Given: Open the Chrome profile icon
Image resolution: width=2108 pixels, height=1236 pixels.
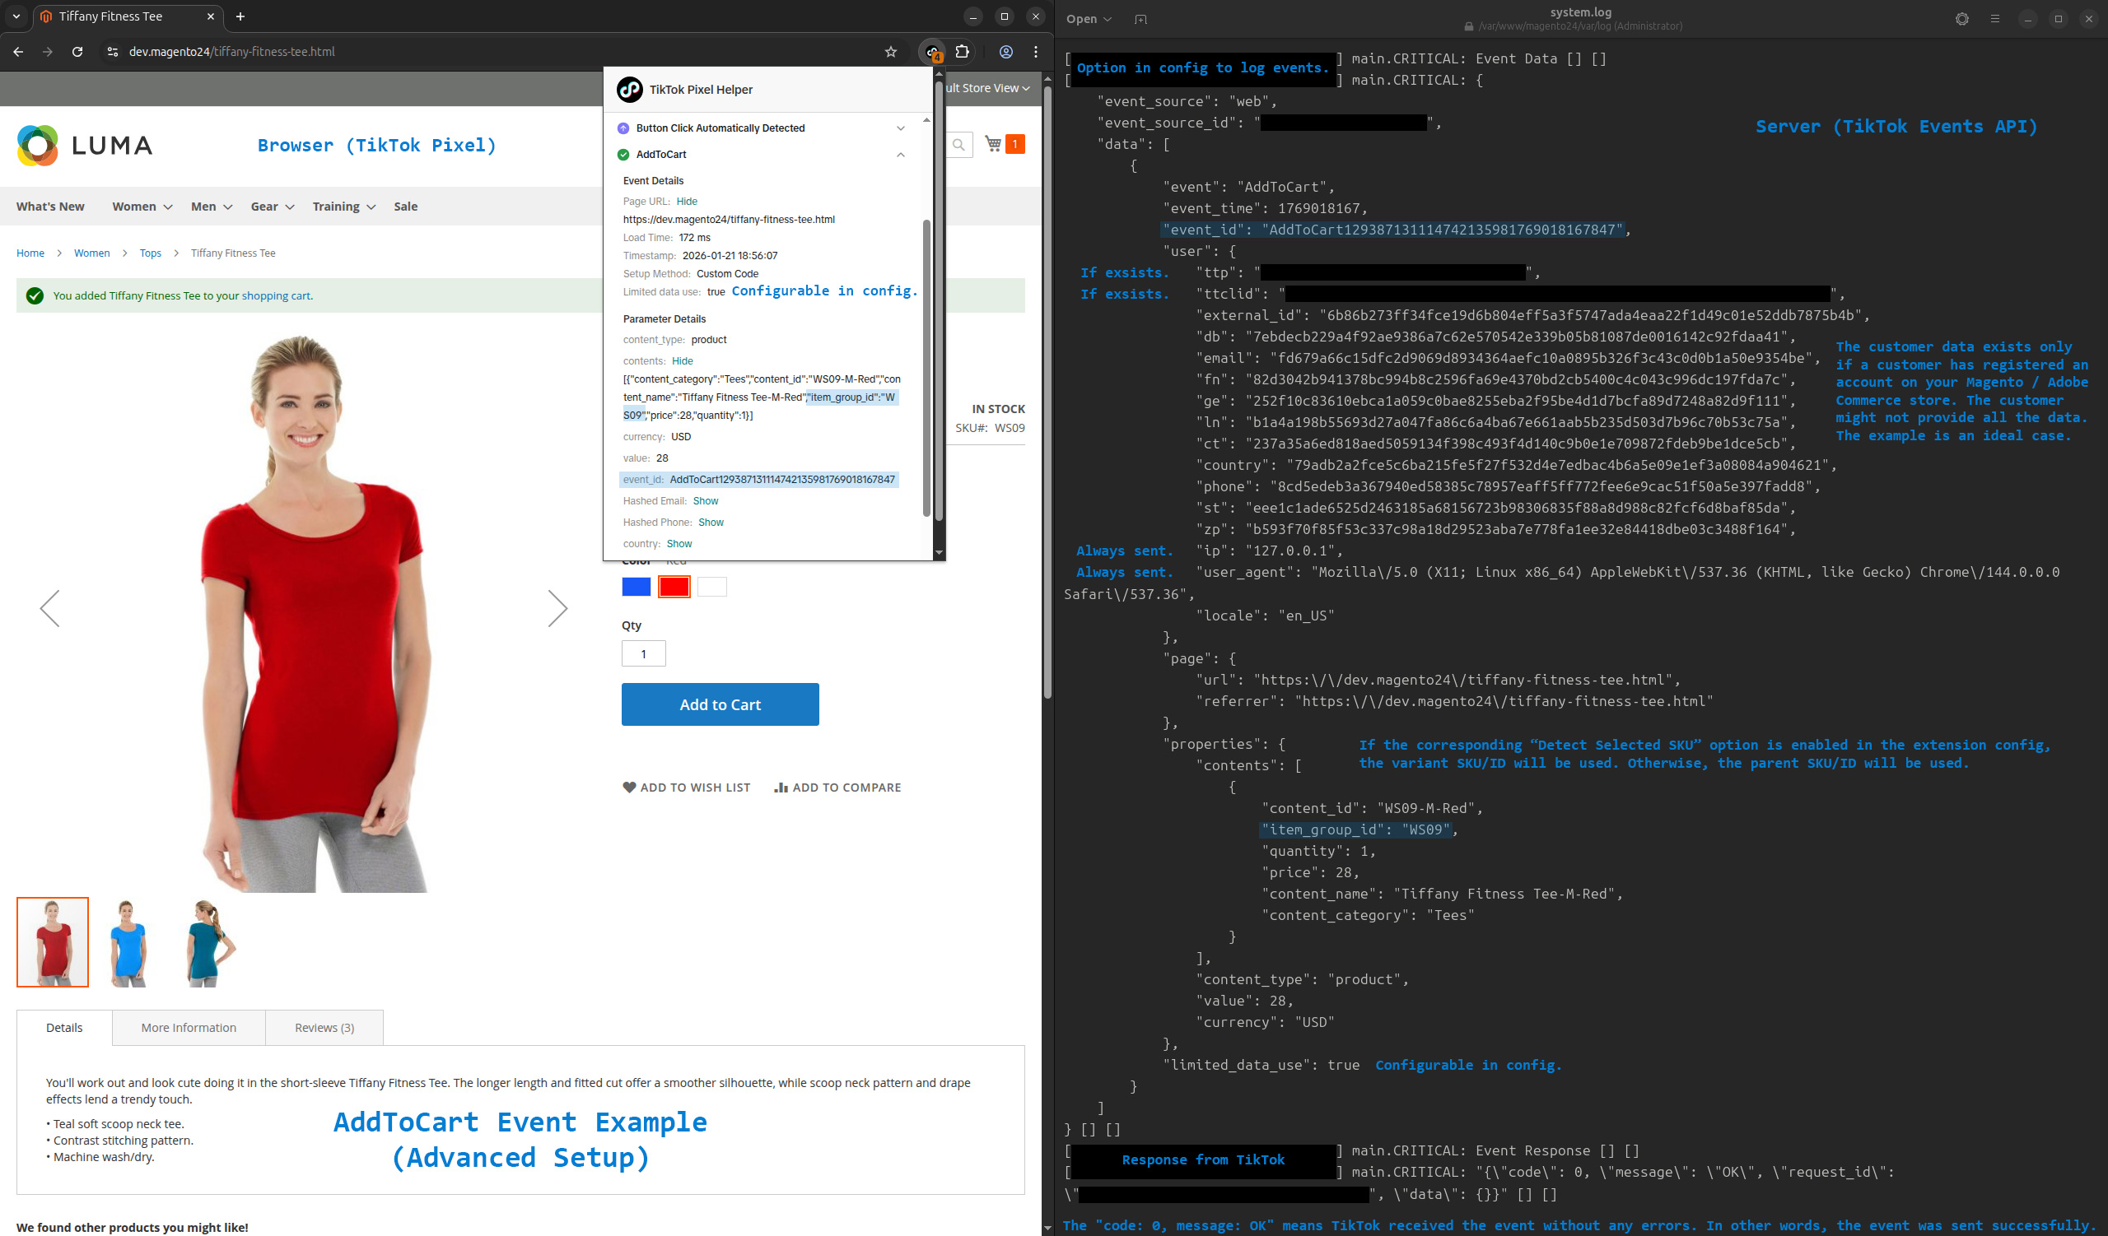Looking at the screenshot, I should pyautogui.click(x=1006, y=52).
